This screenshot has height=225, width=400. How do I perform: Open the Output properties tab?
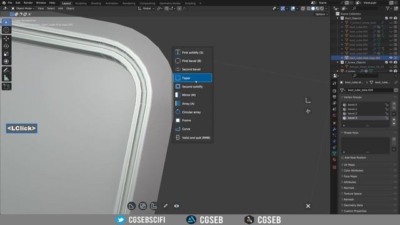(334, 97)
